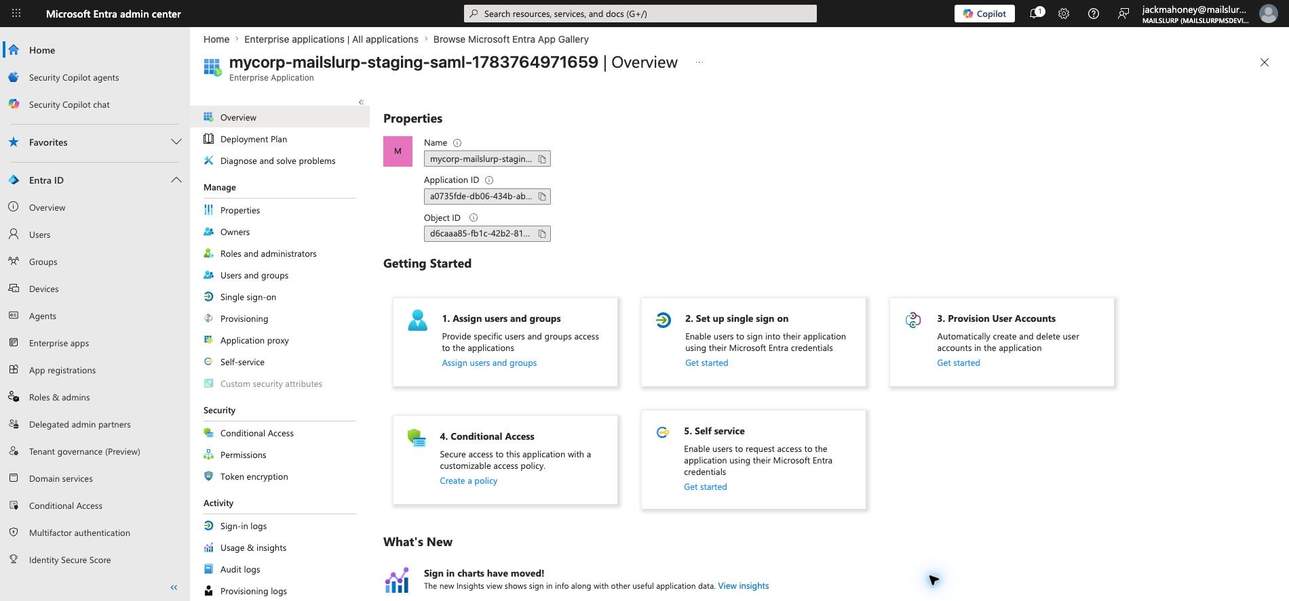
Task: Click the Create a policy link
Action: (468, 481)
